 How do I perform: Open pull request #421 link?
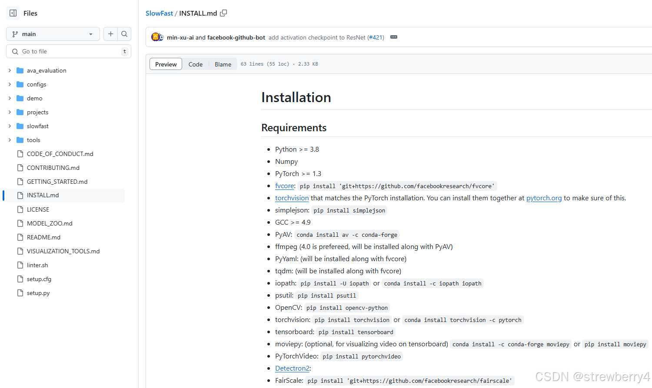pyautogui.click(x=376, y=37)
